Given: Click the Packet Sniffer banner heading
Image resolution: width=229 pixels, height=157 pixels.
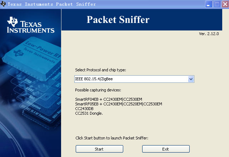Looking at the screenshot, I should (118, 20).
